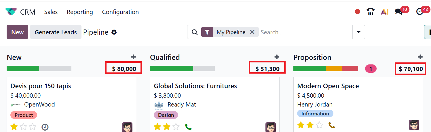
Task: Click plus icon in Qualified column
Action: tap(277, 57)
